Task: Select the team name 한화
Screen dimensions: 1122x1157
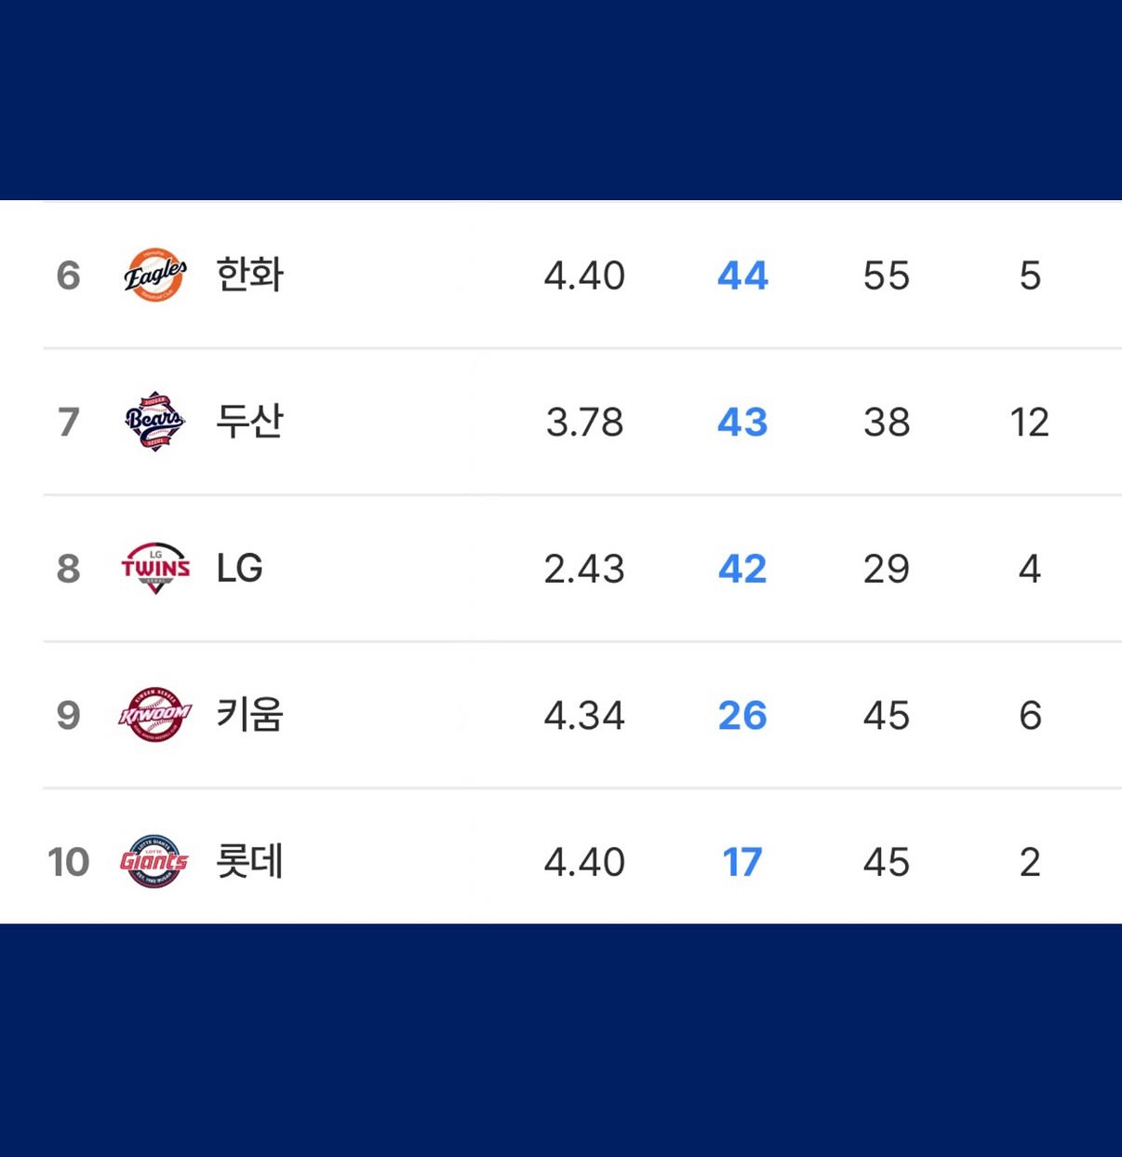Action: (x=247, y=274)
